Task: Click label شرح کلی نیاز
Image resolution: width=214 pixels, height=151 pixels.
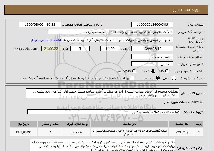Action: coord(192,93)
